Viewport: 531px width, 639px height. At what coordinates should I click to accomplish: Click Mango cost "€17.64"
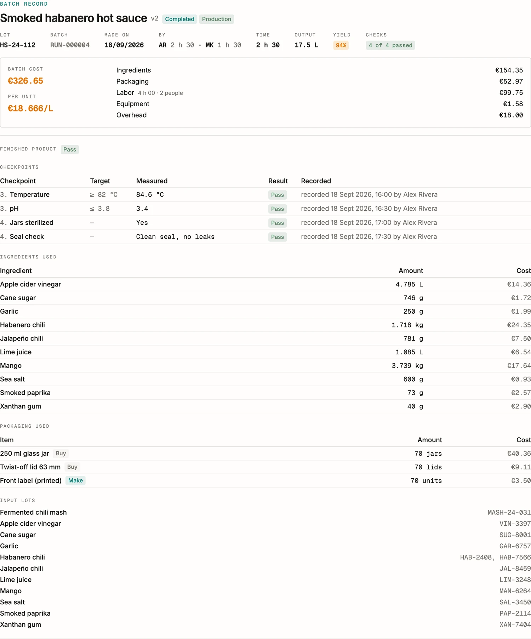pos(519,366)
